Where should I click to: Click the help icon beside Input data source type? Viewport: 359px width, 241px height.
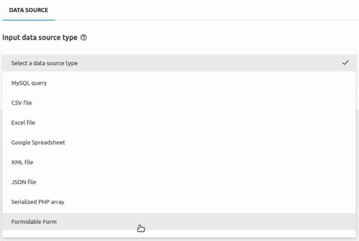(x=84, y=38)
